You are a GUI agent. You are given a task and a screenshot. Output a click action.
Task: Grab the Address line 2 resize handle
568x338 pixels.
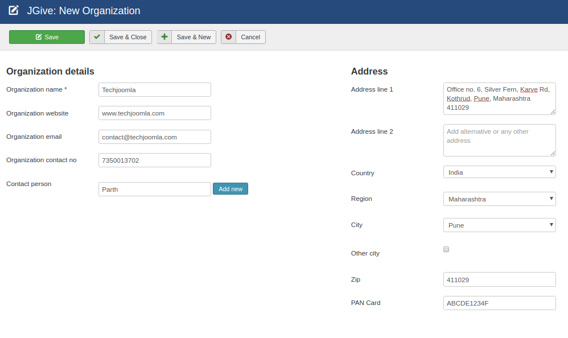(553, 154)
